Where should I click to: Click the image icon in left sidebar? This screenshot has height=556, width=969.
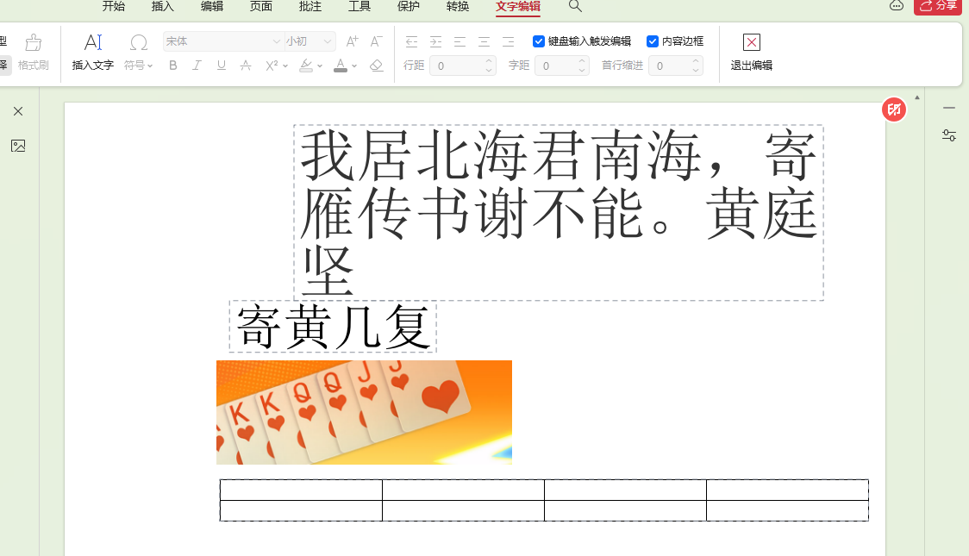pyautogui.click(x=18, y=146)
